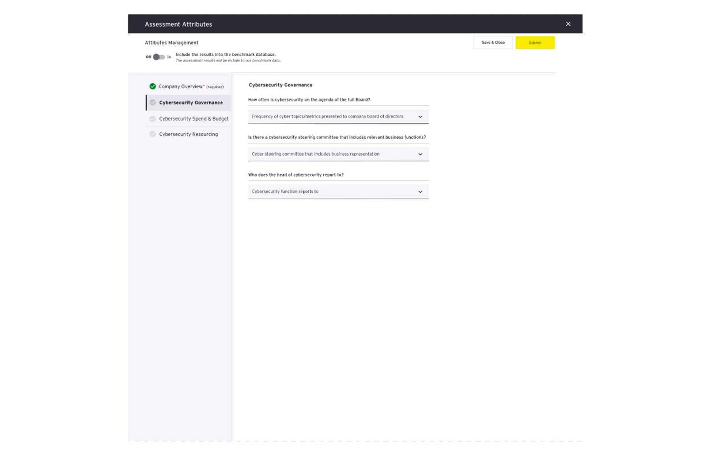Select the Cybersecurity Governance sidebar item
The height and width of the screenshot is (452, 705).
[x=191, y=103]
